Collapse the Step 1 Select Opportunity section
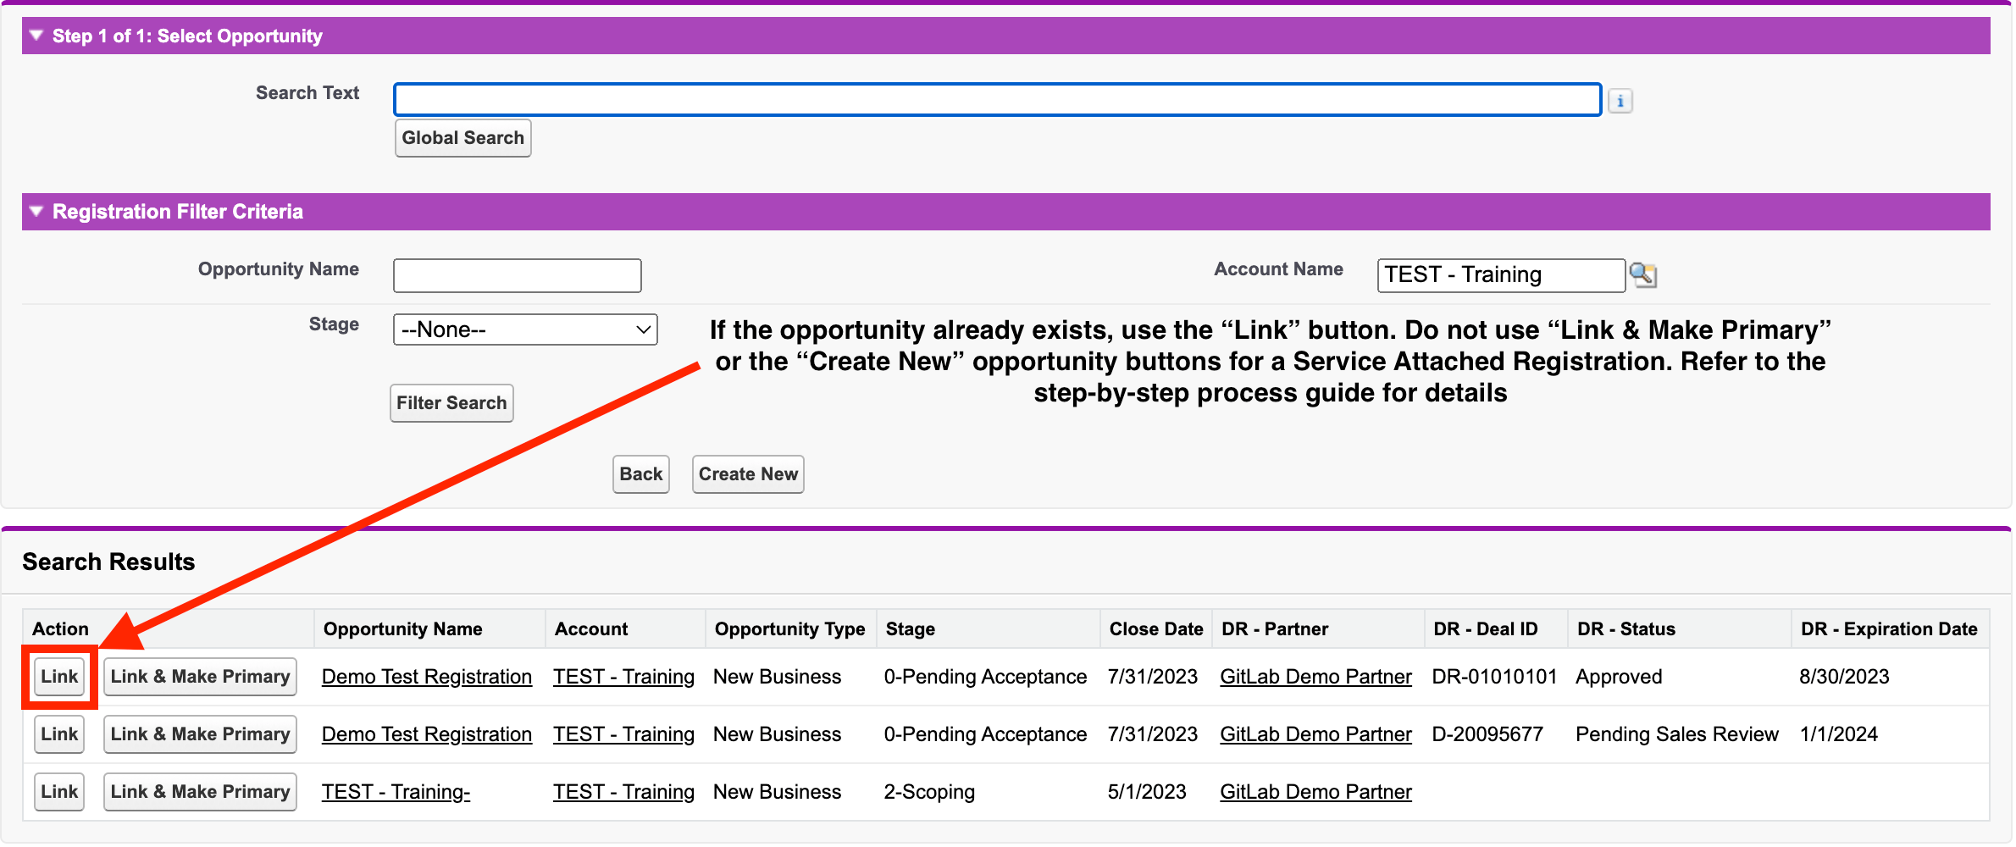 click(x=36, y=36)
